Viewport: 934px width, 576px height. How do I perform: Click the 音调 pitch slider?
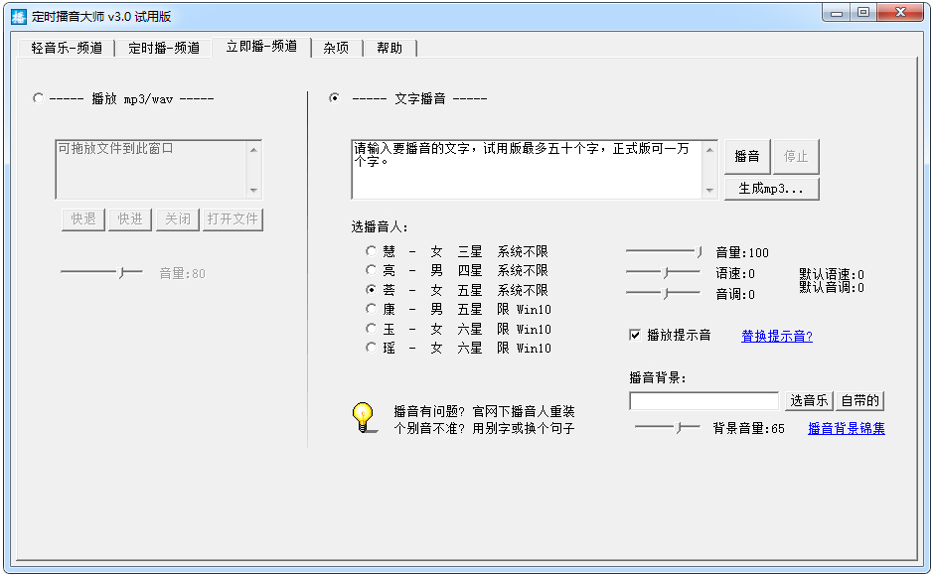(664, 293)
